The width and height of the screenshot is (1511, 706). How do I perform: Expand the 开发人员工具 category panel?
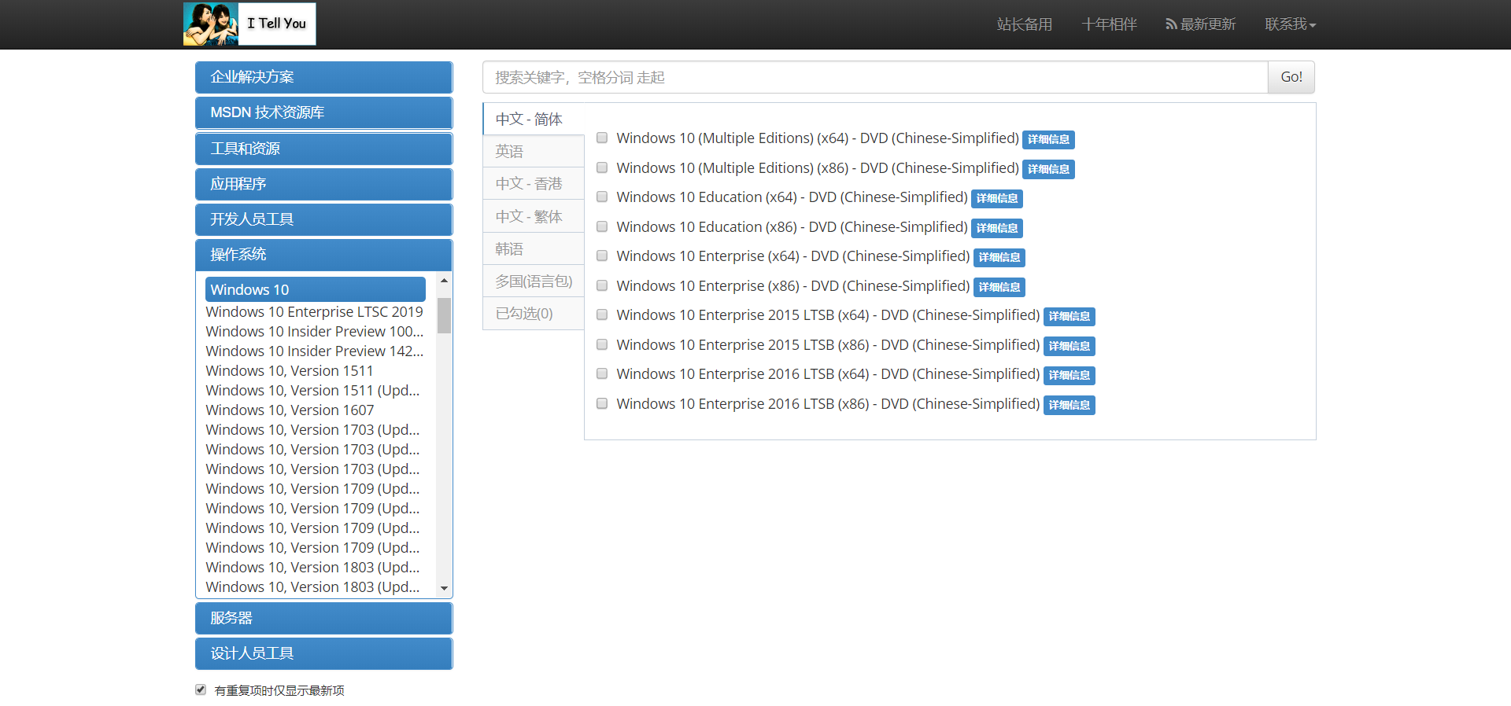click(323, 219)
